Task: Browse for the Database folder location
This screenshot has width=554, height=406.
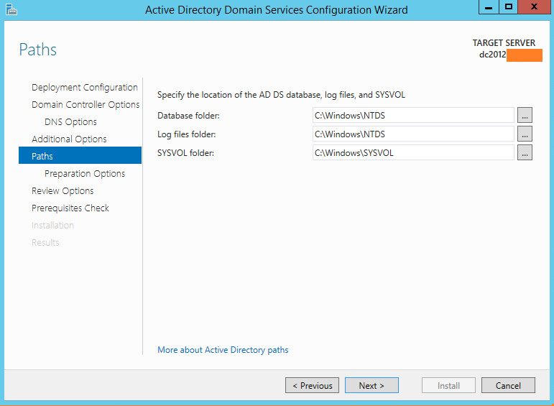Action: [525, 115]
